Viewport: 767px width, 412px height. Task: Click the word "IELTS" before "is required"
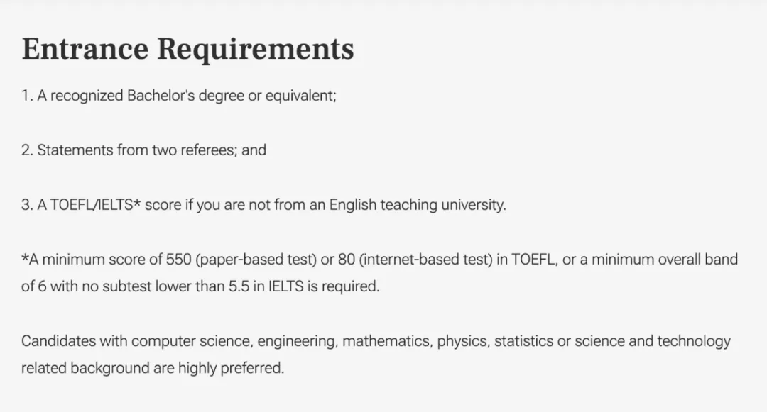(x=285, y=286)
